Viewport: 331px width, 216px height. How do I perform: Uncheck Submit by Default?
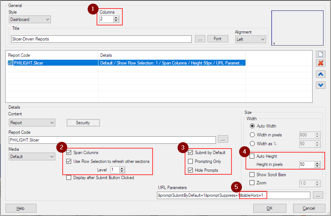[191, 153]
